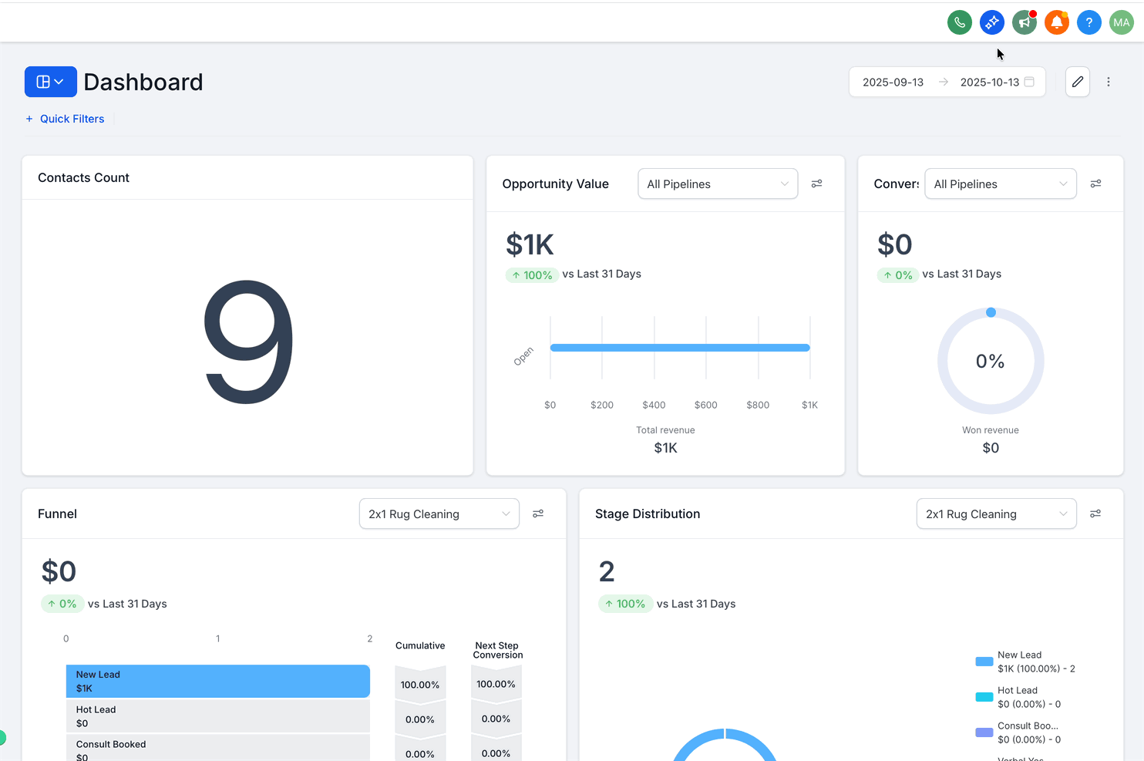
Task: Click the Next Step Conversion column header
Action: (x=498, y=650)
